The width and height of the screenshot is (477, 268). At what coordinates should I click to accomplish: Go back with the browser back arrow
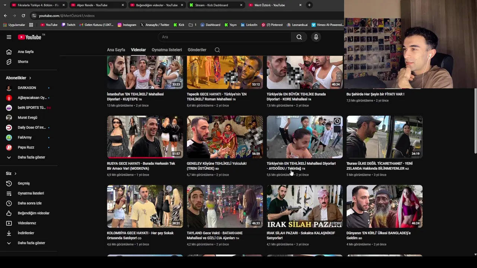pos(5,16)
